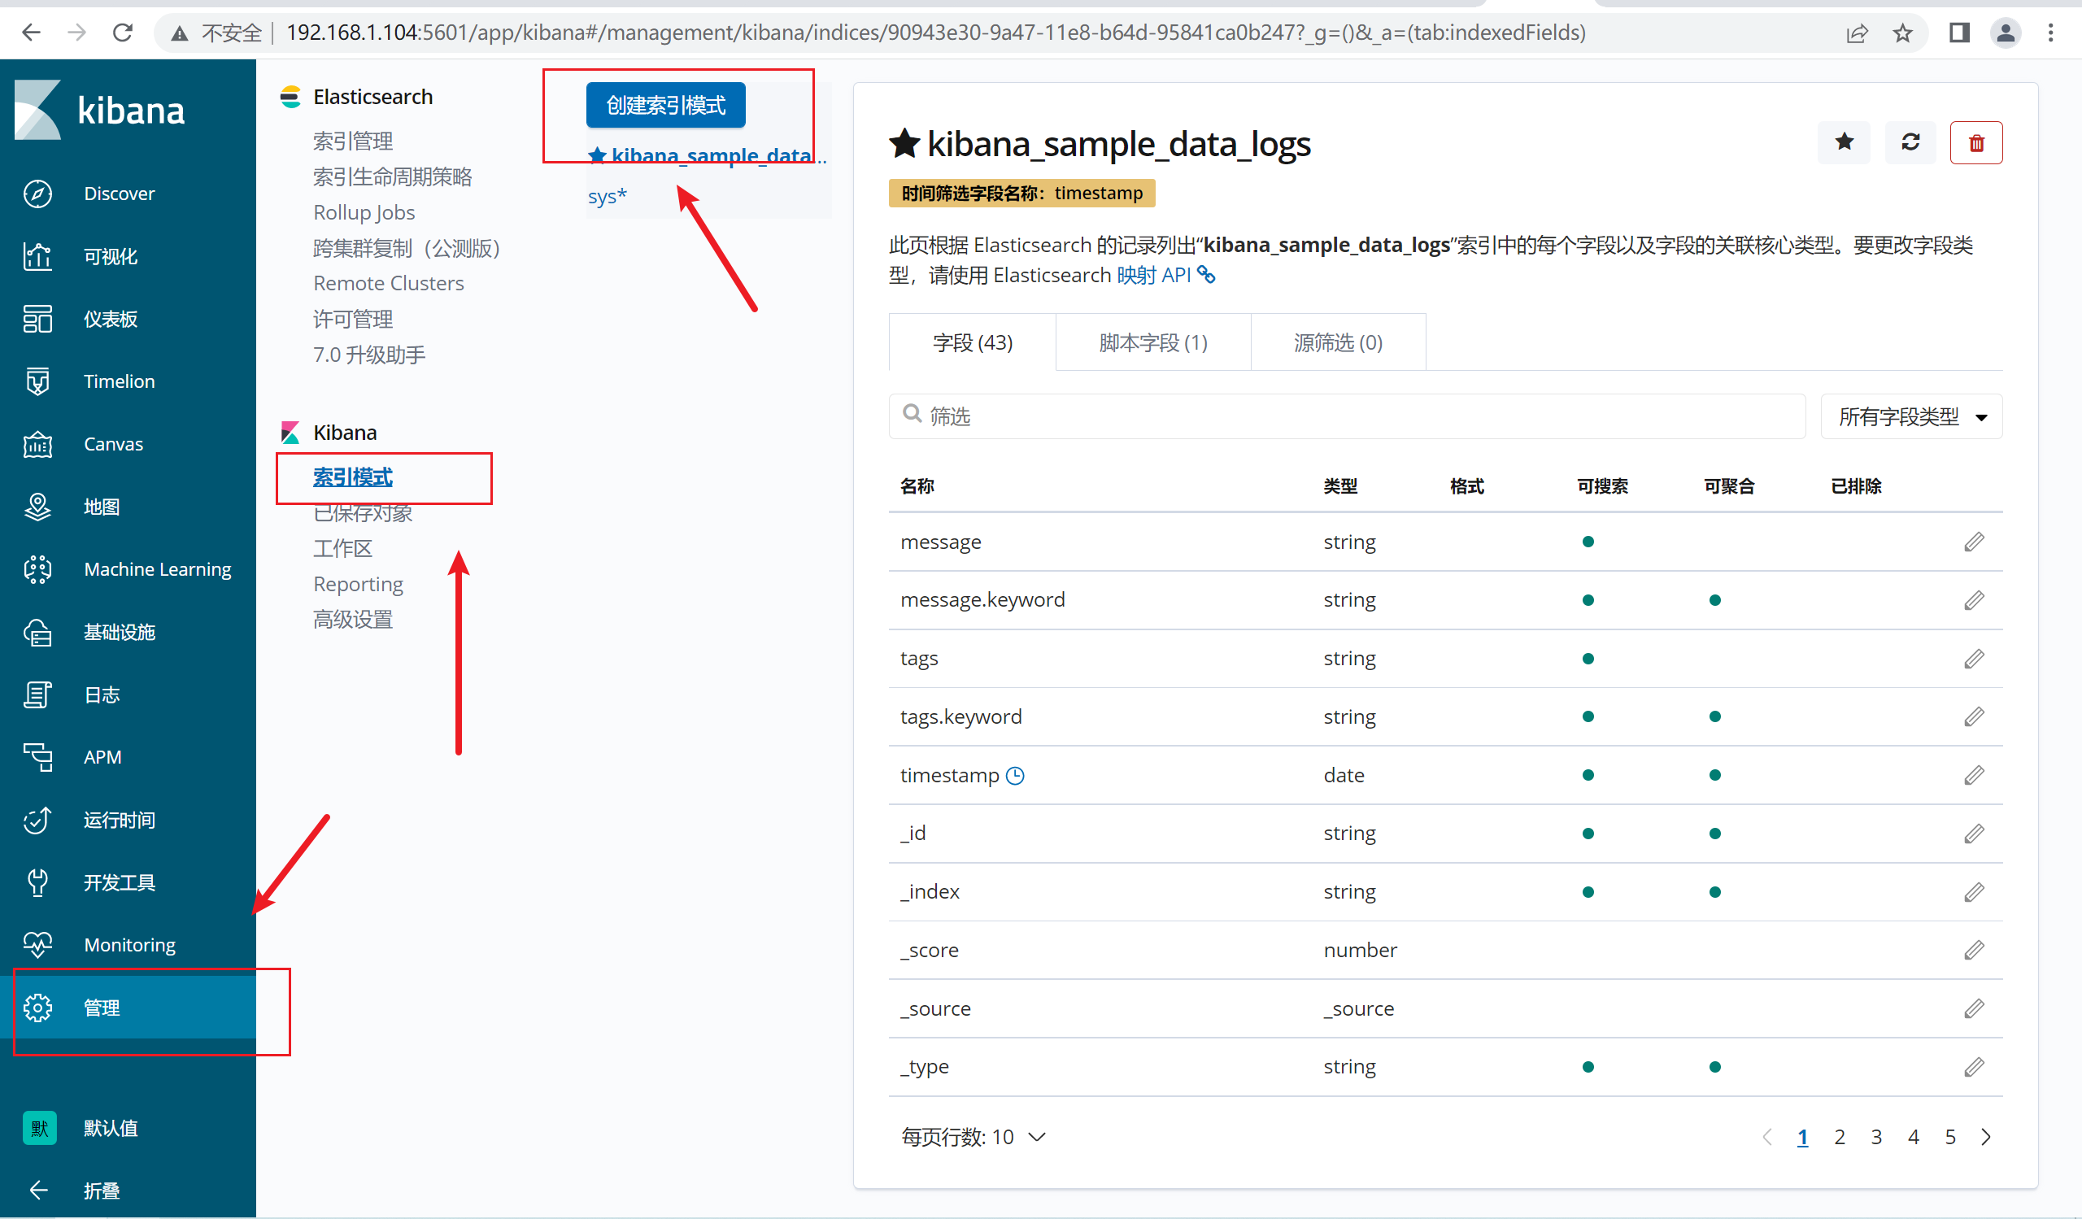Image resolution: width=2082 pixels, height=1219 pixels.
Task: Open Canvas in the sidebar
Action: tap(113, 444)
